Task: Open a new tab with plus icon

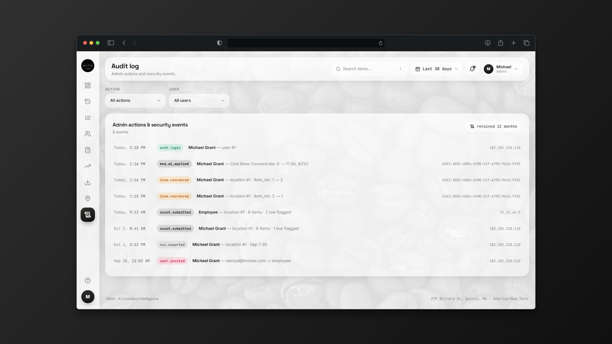Action: [x=514, y=43]
